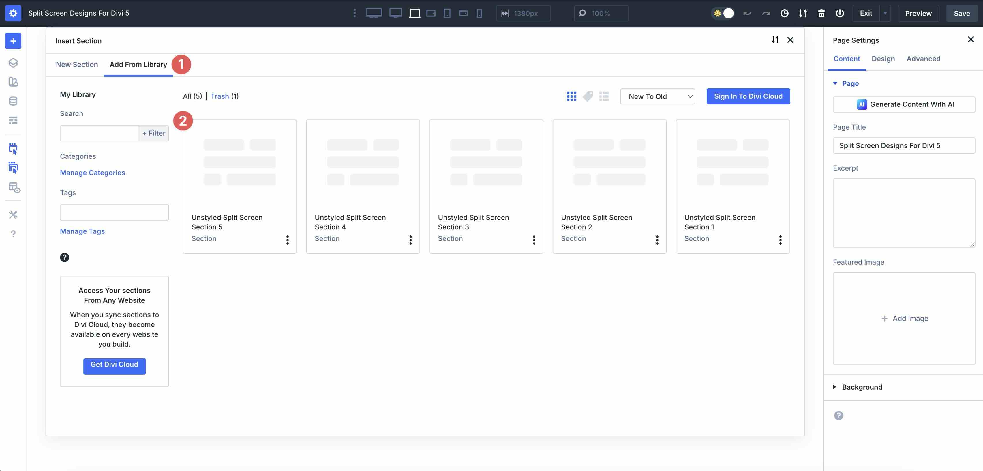Click Sign In To Divi Cloud
Screen dimensions: 983x471
[748, 96]
